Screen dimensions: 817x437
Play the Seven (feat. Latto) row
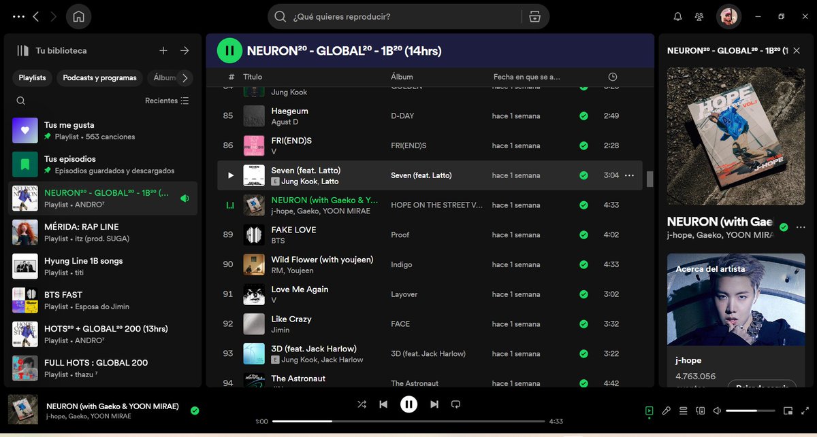click(x=231, y=175)
